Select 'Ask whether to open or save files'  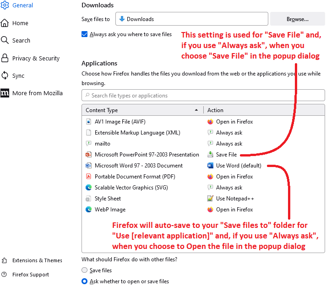click(84, 281)
